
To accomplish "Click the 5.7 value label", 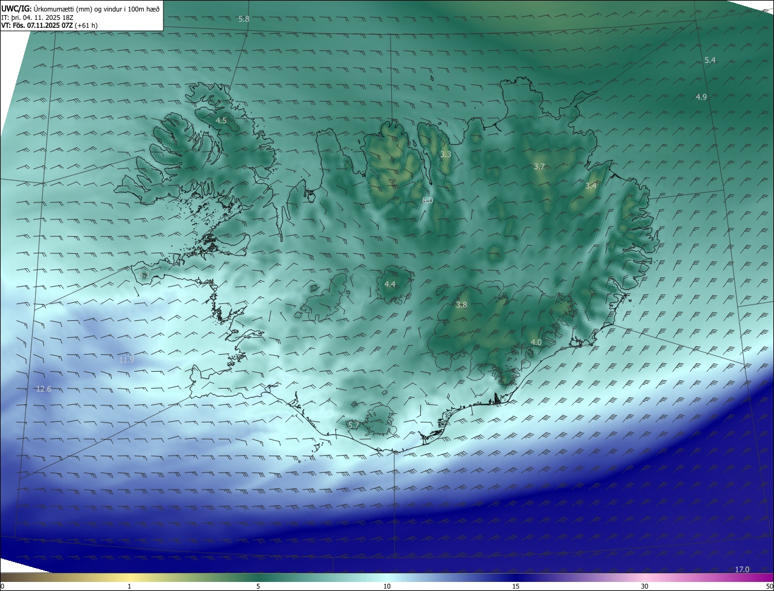I will click(x=354, y=426).
